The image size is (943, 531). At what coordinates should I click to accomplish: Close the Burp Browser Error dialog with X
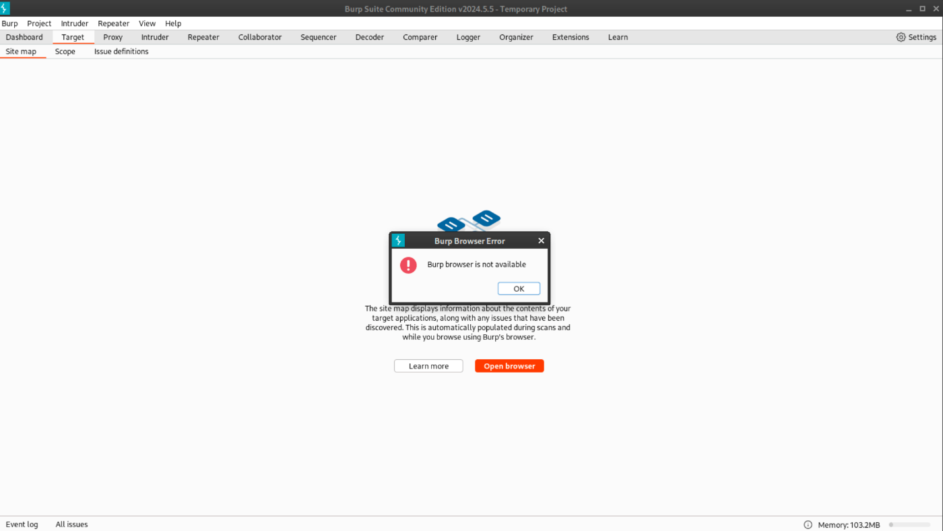541,241
